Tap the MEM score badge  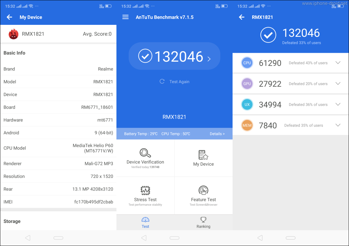point(247,125)
